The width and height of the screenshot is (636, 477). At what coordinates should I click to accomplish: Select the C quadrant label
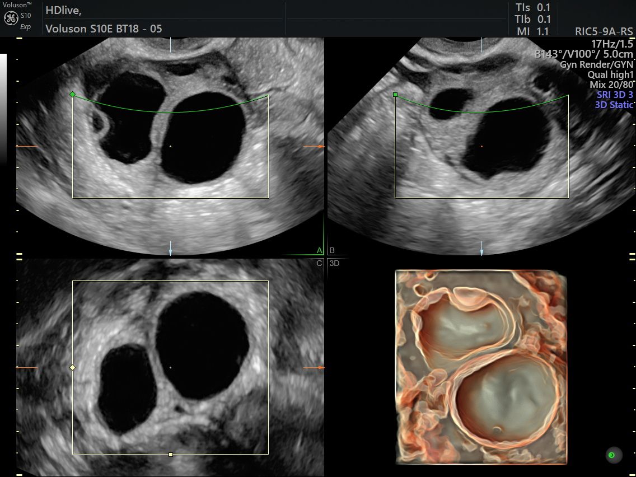tap(320, 263)
